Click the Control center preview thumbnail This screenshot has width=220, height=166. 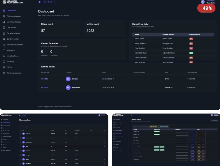click(166, 140)
